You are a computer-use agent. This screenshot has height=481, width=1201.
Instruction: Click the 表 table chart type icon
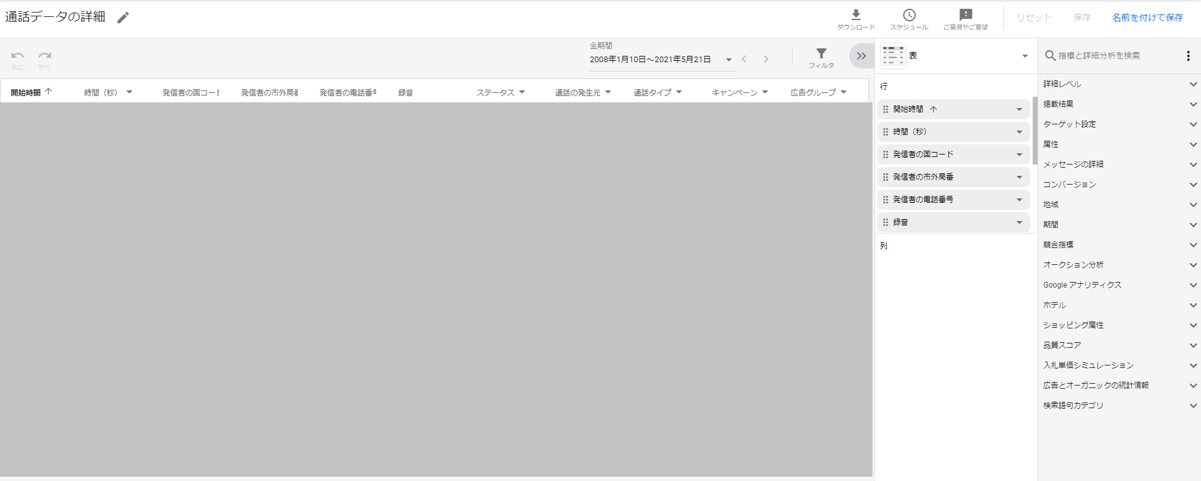(x=893, y=56)
